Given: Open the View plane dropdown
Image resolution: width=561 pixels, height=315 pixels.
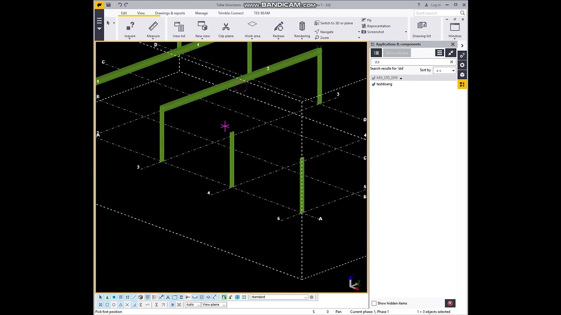Looking at the screenshot, I should 213,304.
